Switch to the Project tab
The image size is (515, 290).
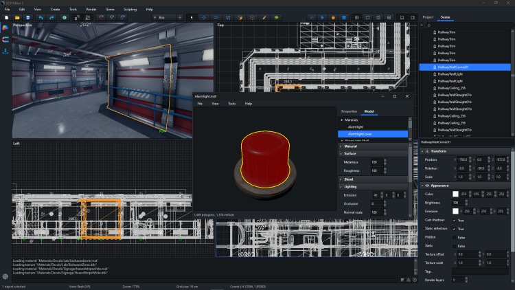point(428,16)
